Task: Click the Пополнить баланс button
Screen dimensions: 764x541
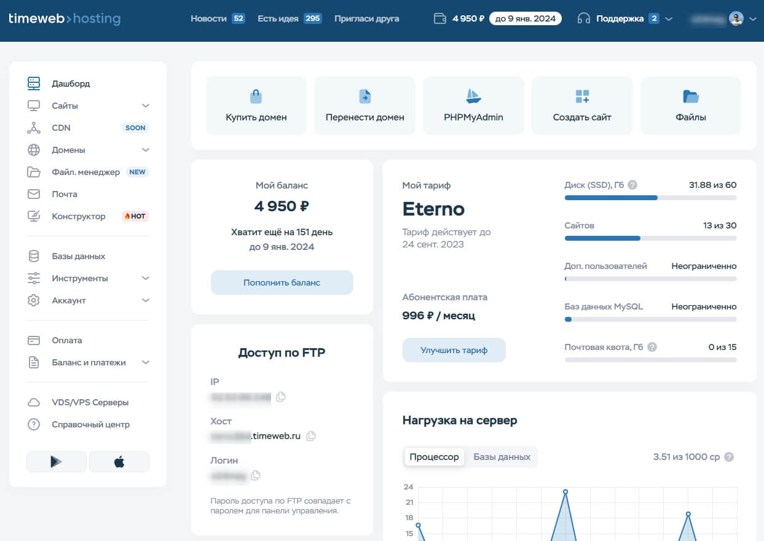Action: point(282,282)
